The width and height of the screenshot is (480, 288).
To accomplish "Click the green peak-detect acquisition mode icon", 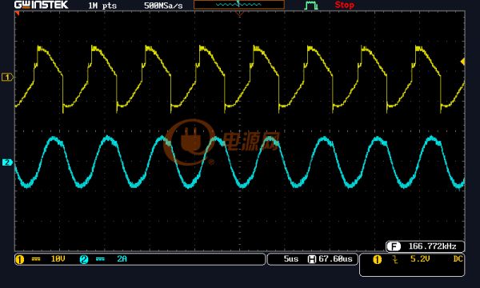I will [311, 6].
